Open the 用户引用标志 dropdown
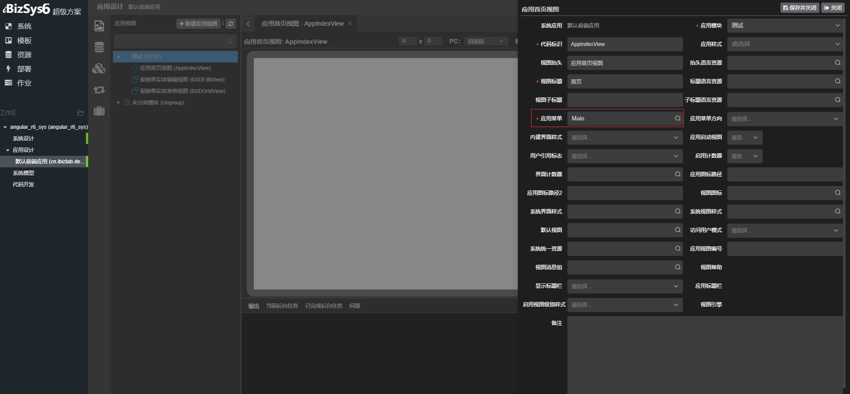The height and width of the screenshot is (394, 850). [625, 156]
